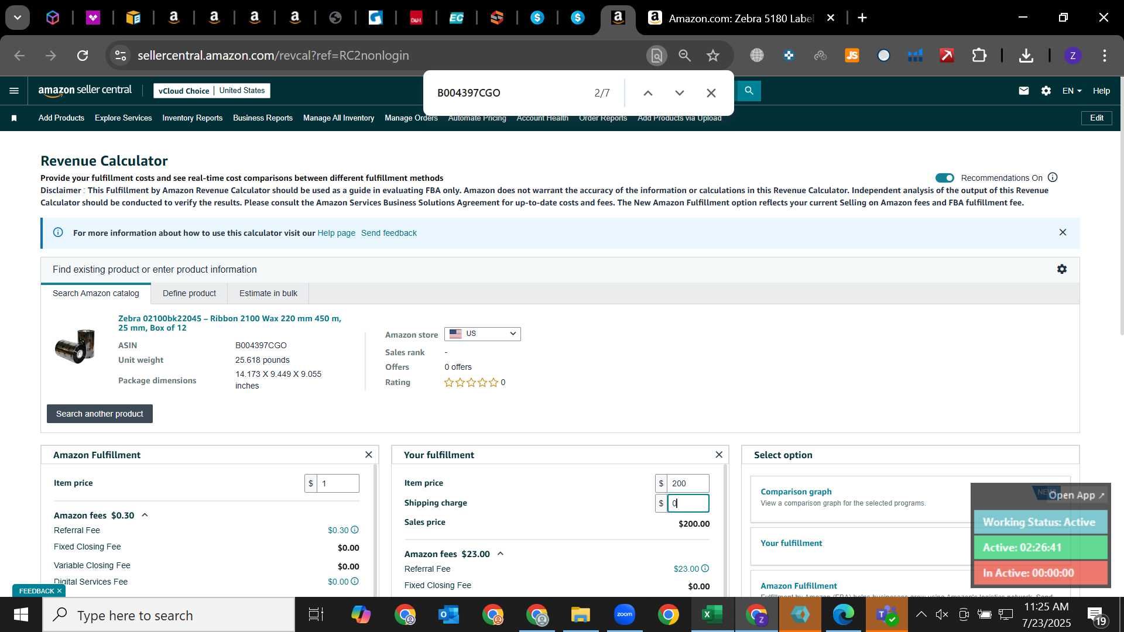Go to next find-in-page match

[x=679, y=93]
